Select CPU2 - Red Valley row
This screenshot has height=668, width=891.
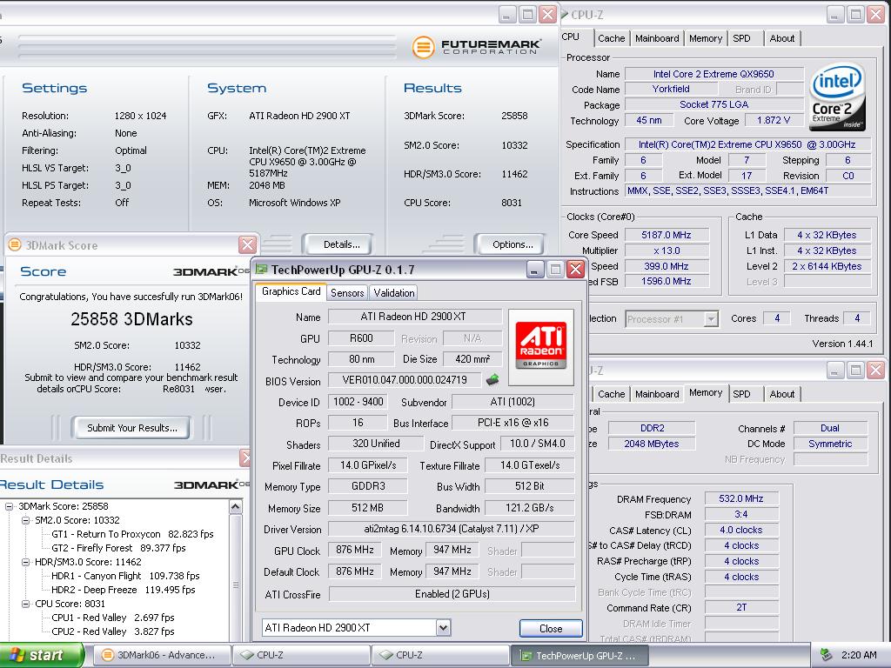pos(113,631)
